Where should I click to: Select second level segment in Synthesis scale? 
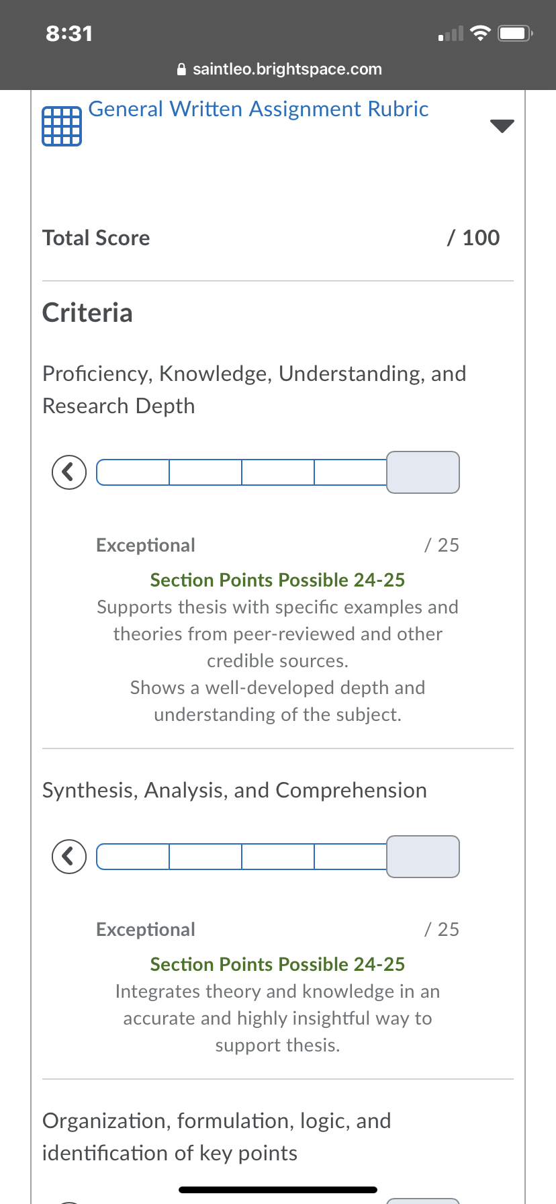coord(205,857)
